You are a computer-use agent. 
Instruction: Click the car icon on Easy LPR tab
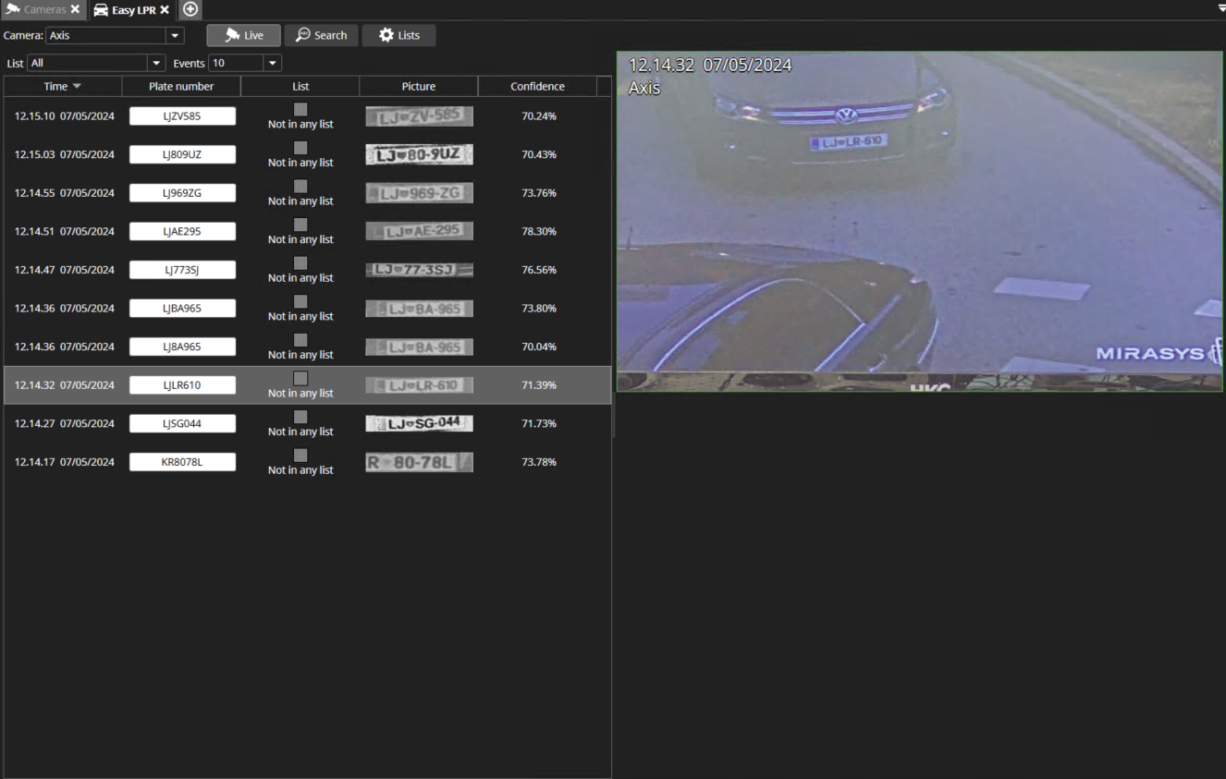point(101,9)
